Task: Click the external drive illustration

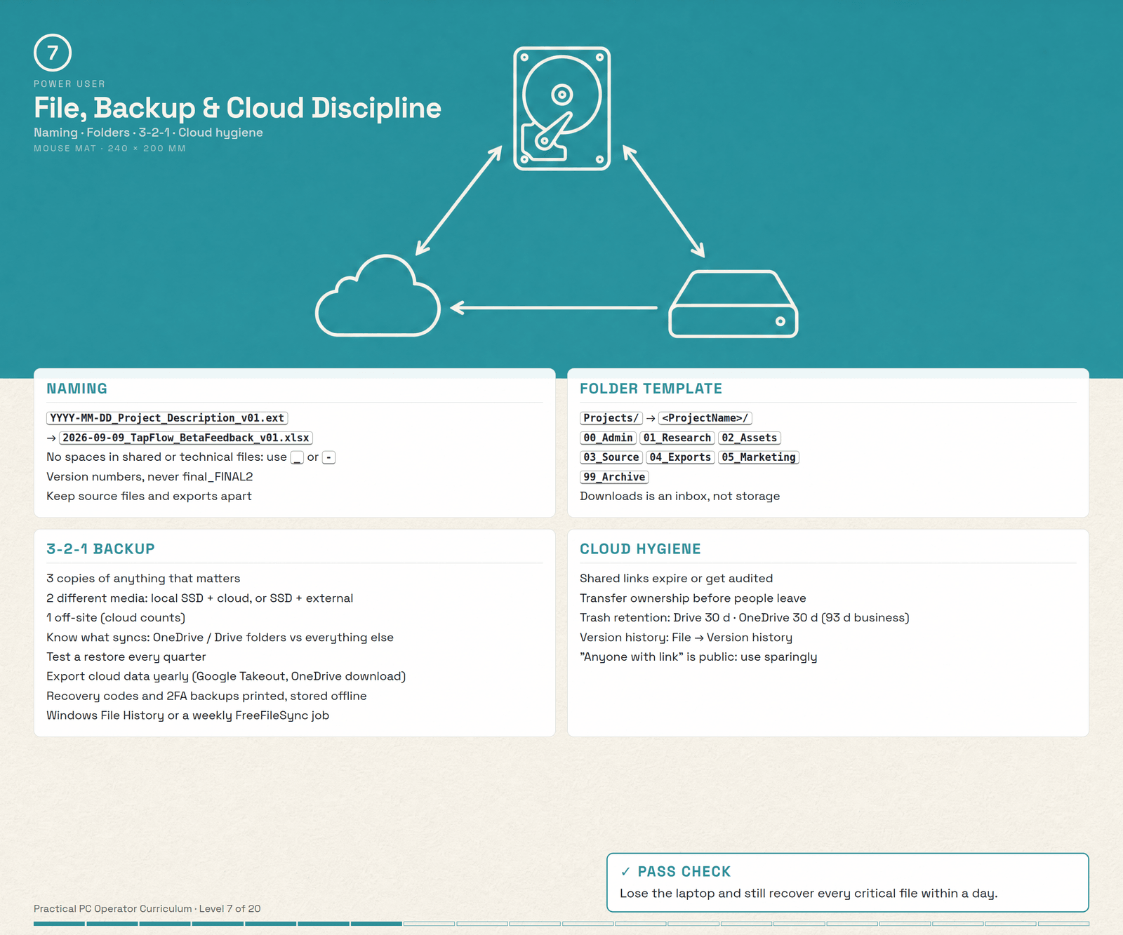Action: (x=733, y=304)
